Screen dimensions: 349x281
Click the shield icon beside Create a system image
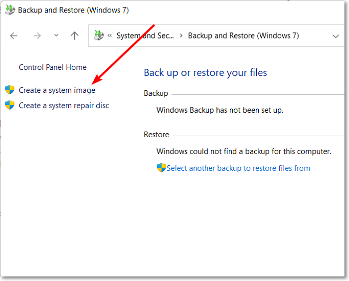click(x=9, y=90)
